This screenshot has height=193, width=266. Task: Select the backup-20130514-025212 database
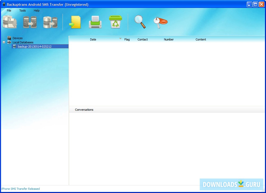pos(35,46)
